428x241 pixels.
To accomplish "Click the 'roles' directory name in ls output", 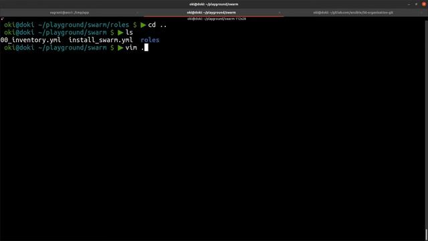I will (150, 40).
